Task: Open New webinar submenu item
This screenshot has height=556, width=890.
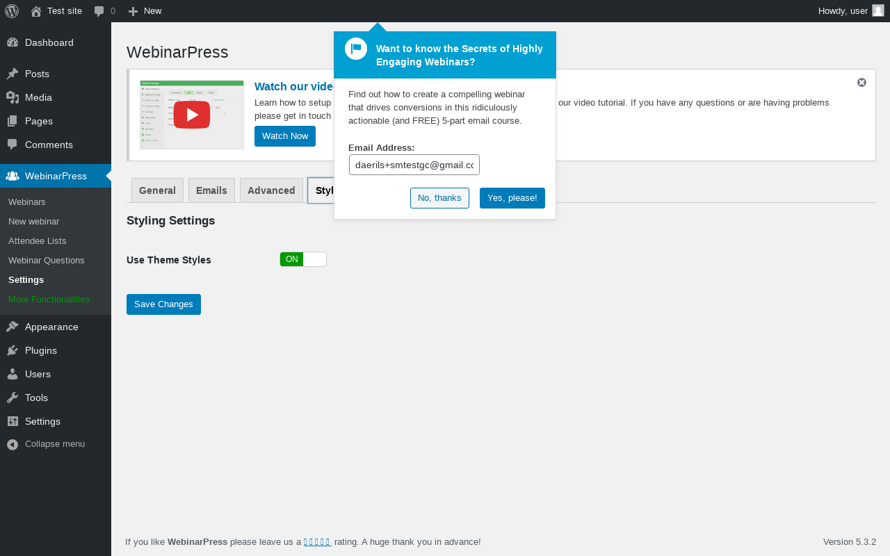Action: tap(33, 221)
